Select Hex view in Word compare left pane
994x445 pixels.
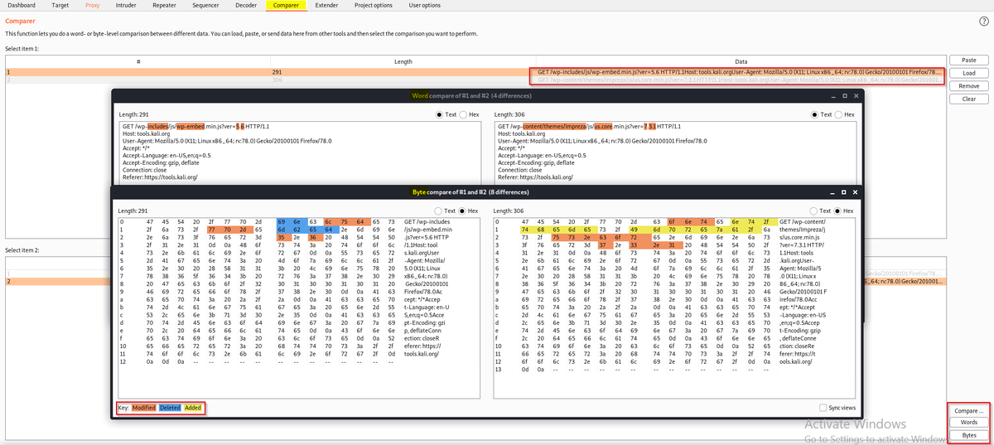pos(469,114)
